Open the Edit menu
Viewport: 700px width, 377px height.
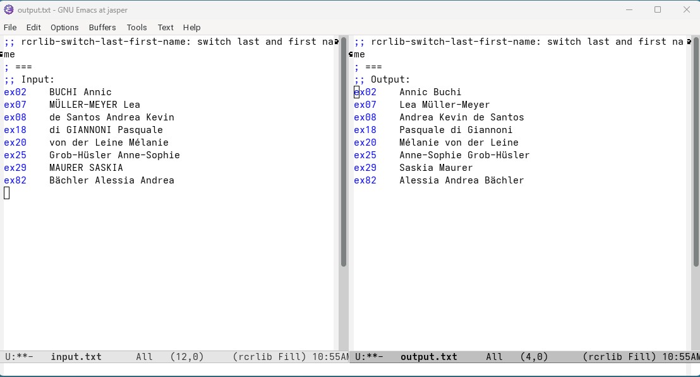click(x=33, y=27)
